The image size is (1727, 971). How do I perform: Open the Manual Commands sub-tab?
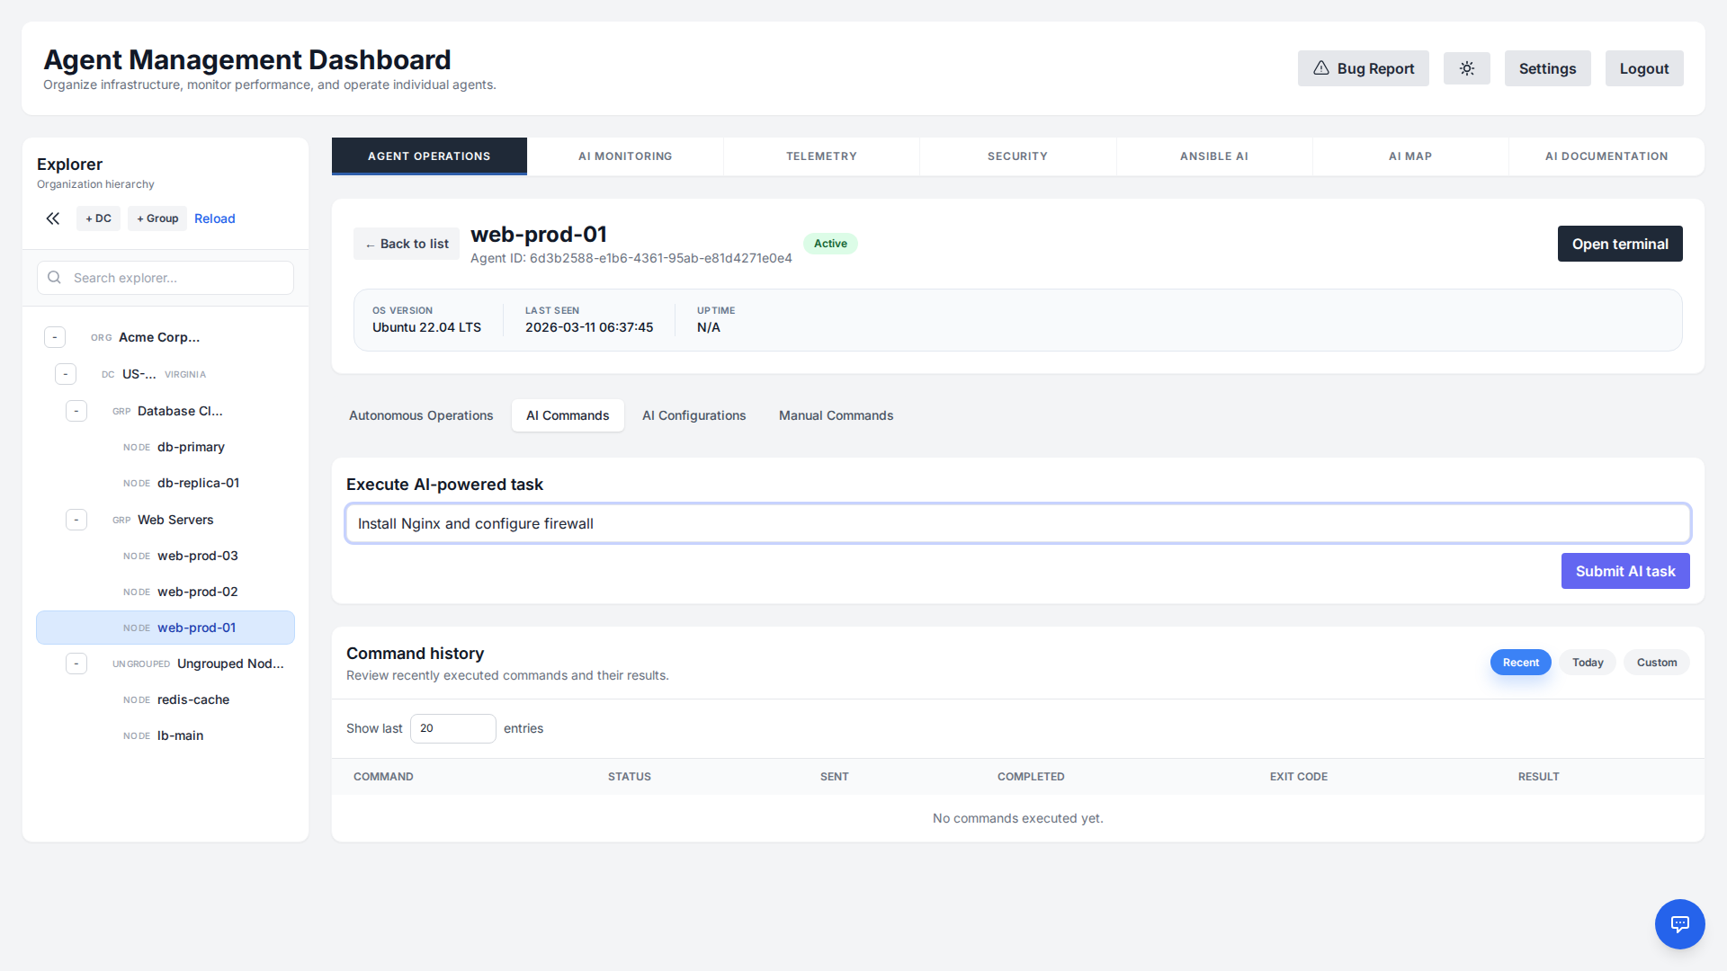(x=836, y=415)
